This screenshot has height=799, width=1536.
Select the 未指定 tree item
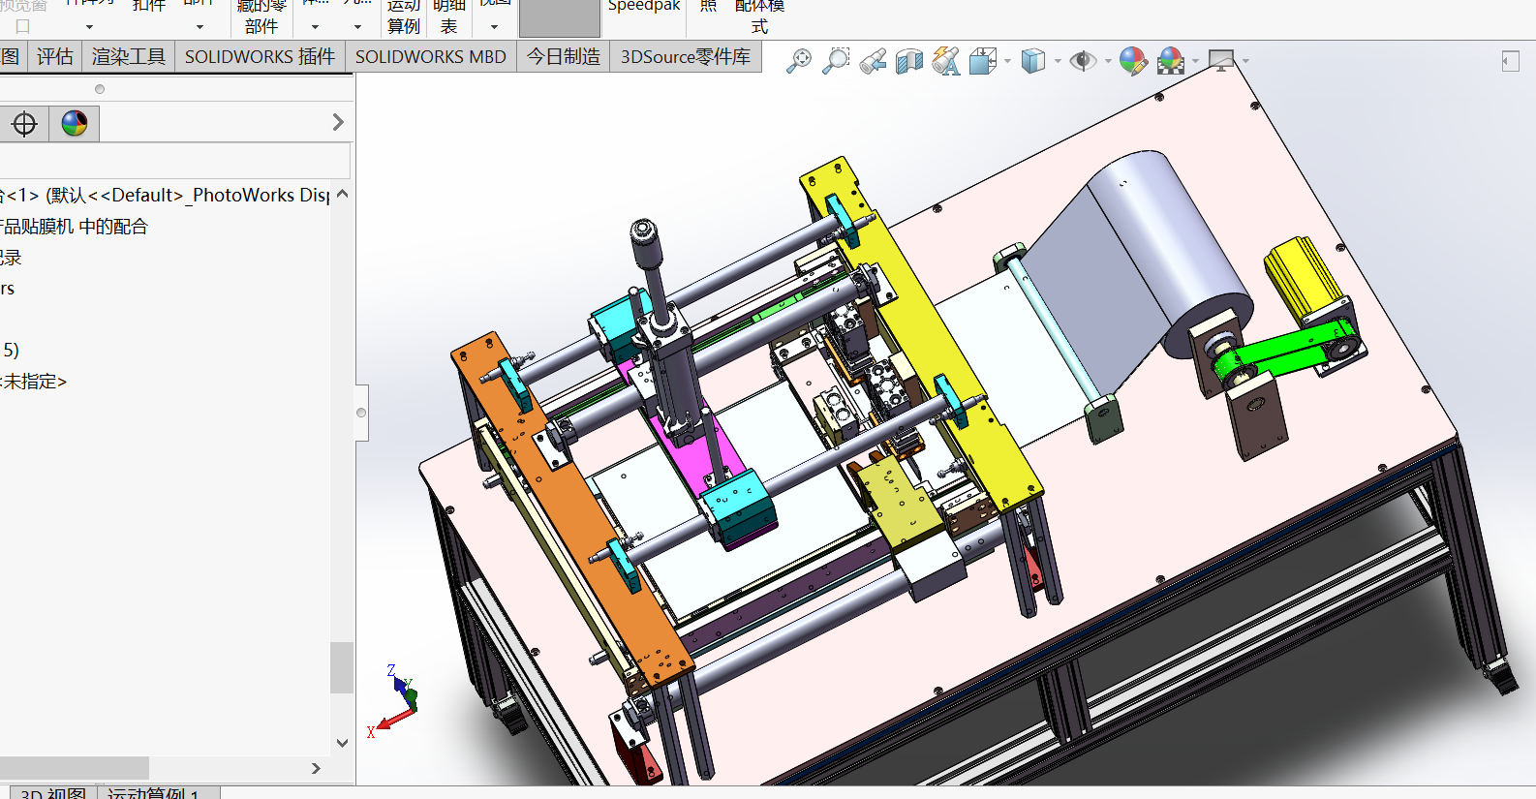coord(33,382)
